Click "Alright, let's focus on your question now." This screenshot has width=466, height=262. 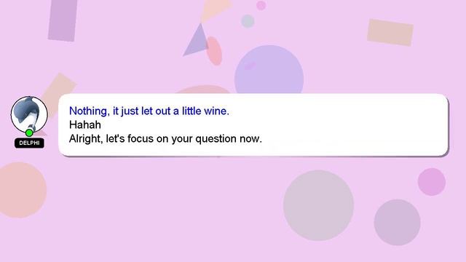point(165,139)
